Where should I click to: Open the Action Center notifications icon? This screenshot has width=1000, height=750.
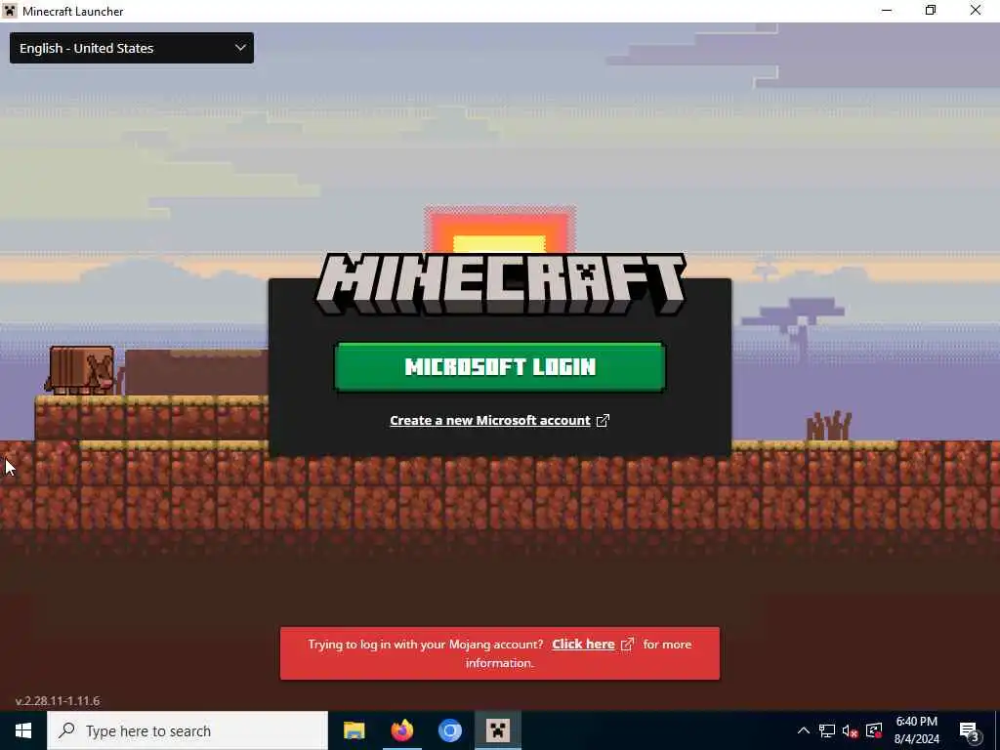click(969, 730)
